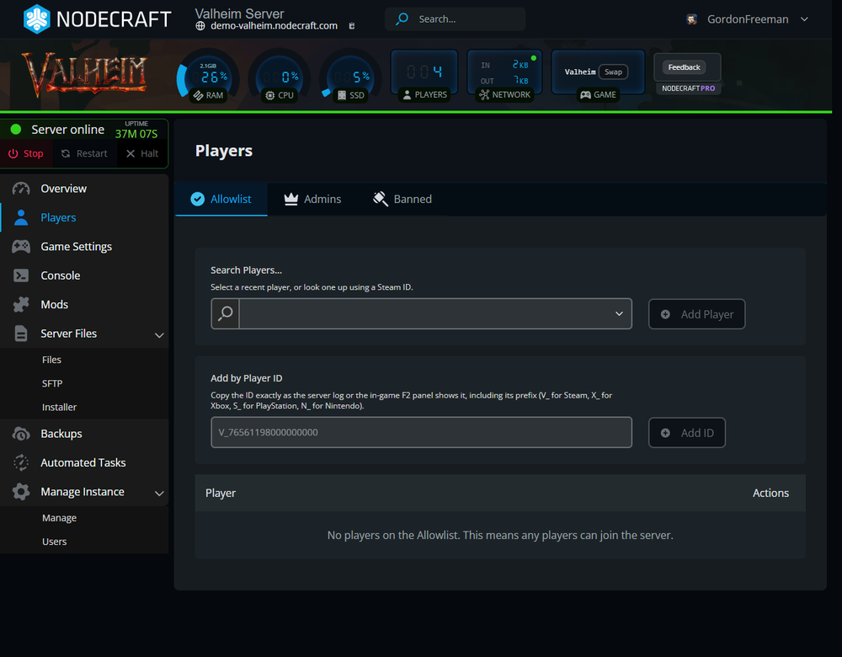Open the NETWORK traffic widget

(504, 76)
